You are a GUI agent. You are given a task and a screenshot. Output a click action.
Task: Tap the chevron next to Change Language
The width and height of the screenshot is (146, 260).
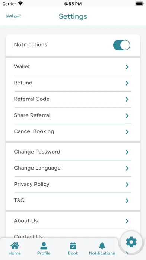127,168
